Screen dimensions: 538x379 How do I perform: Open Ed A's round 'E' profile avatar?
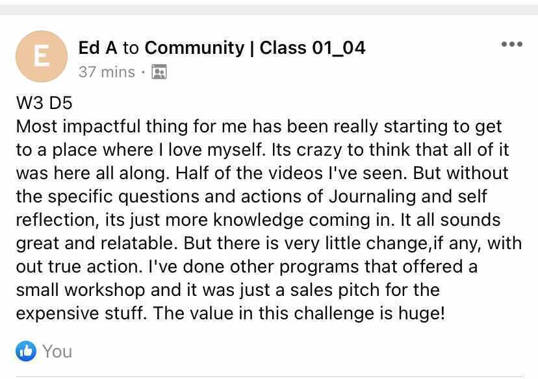click(x=41, y=56)
